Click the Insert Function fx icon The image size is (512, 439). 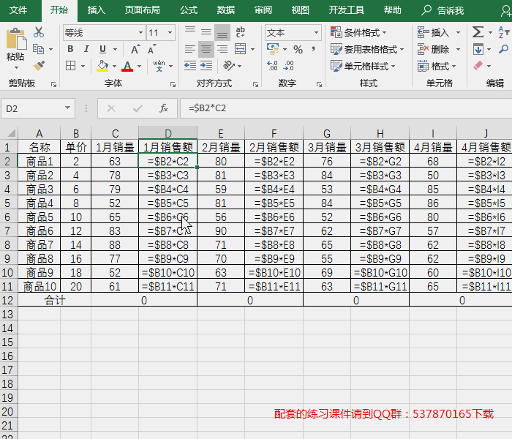[164, 108]
